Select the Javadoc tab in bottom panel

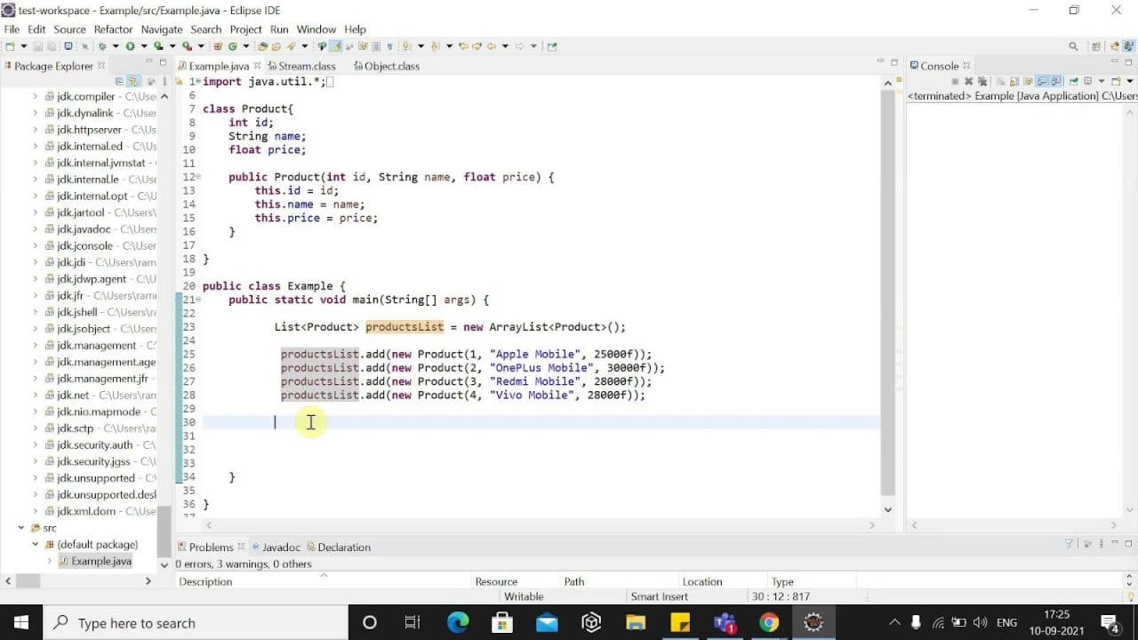(281, 548)
